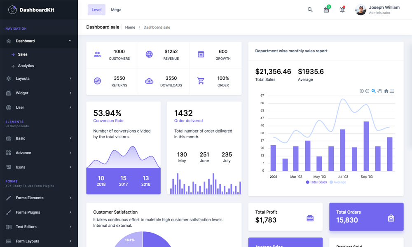Open the Mega menu in top bar
The image size is (412, 247).
(x=116, y=10)
